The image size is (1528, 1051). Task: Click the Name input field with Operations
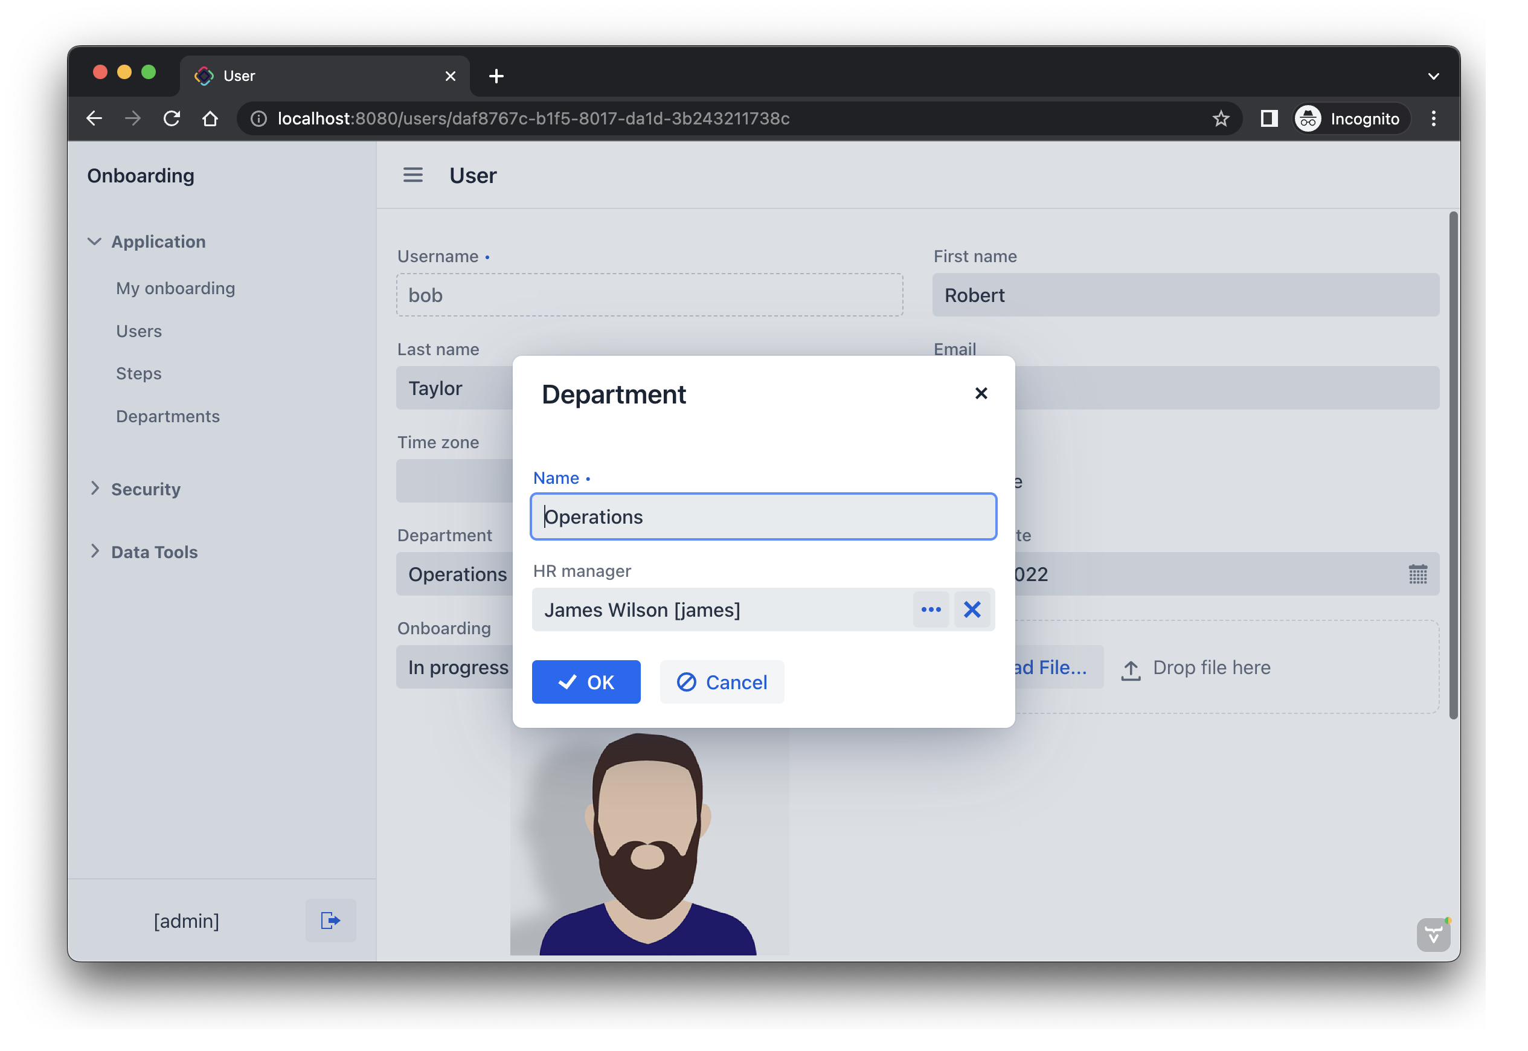[763, 517]
